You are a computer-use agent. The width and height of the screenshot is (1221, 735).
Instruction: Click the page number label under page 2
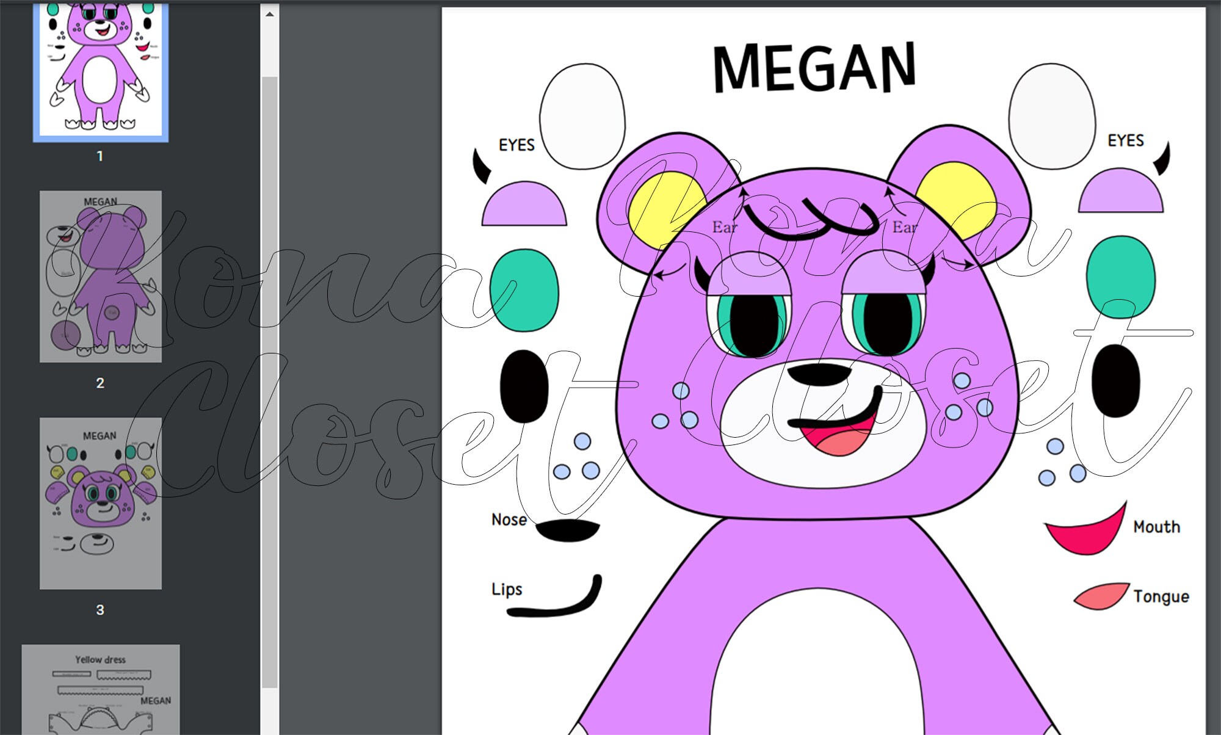point(100,383)
